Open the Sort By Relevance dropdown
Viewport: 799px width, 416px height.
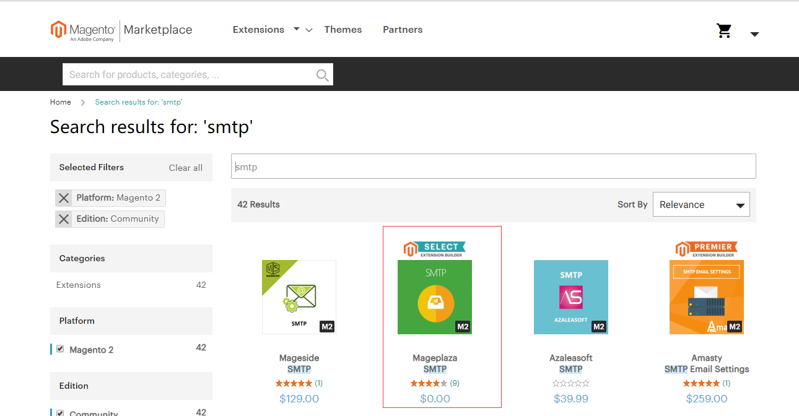pos(701,204)
